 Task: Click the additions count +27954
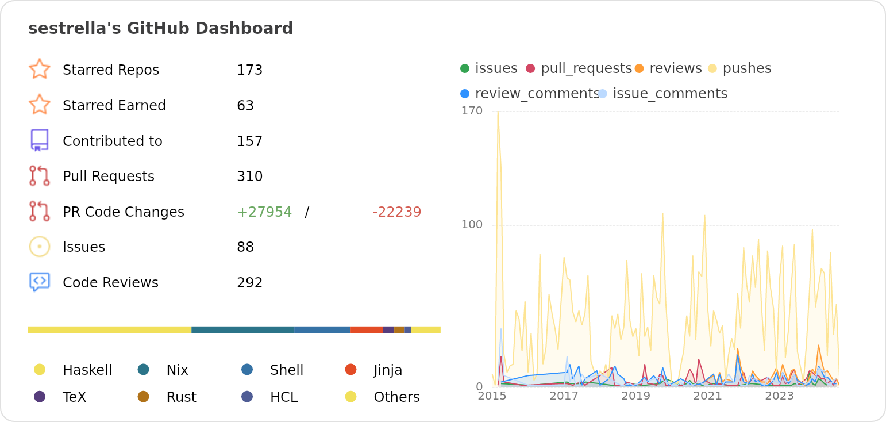[x=264, y=212]
